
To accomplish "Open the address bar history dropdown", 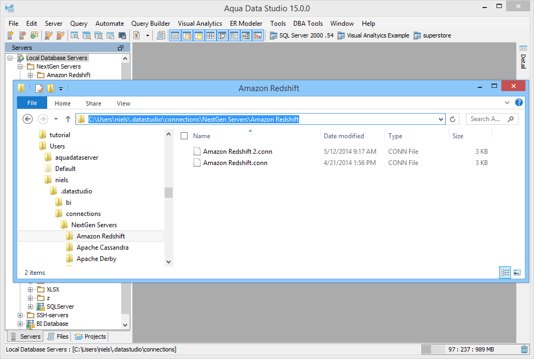I will (x=441, y=119).
